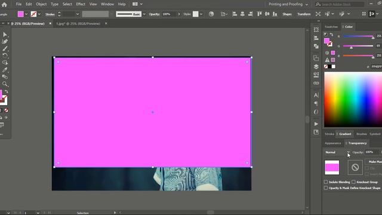This screenshot has width=382, height=215.
Task: Enable the Knockout Group checkbox
Action: [354, 182]
